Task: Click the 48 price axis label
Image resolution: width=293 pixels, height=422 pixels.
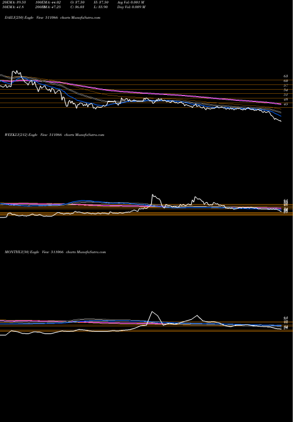Action: point(286,99)
